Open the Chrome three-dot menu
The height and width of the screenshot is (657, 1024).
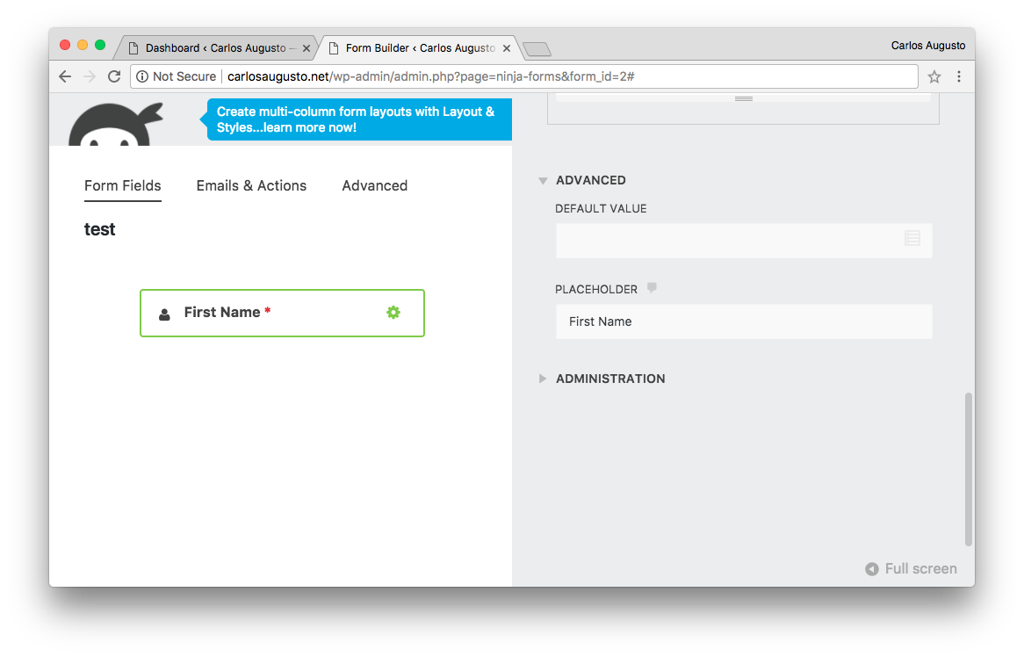(x=959, y=76)
